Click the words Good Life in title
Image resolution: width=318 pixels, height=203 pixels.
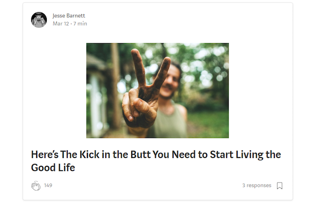pyautogui.click(x=53, y=168)
